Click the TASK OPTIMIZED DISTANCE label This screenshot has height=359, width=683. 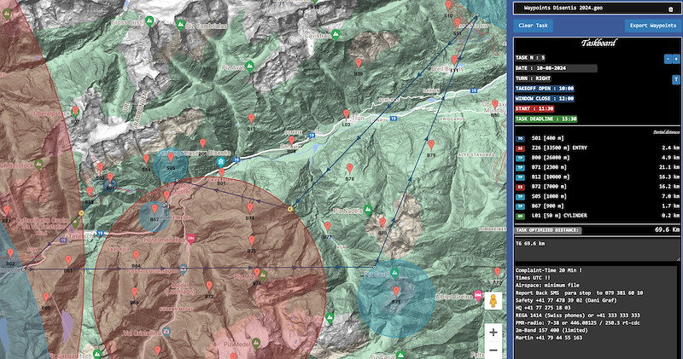(x=547, y=229)
